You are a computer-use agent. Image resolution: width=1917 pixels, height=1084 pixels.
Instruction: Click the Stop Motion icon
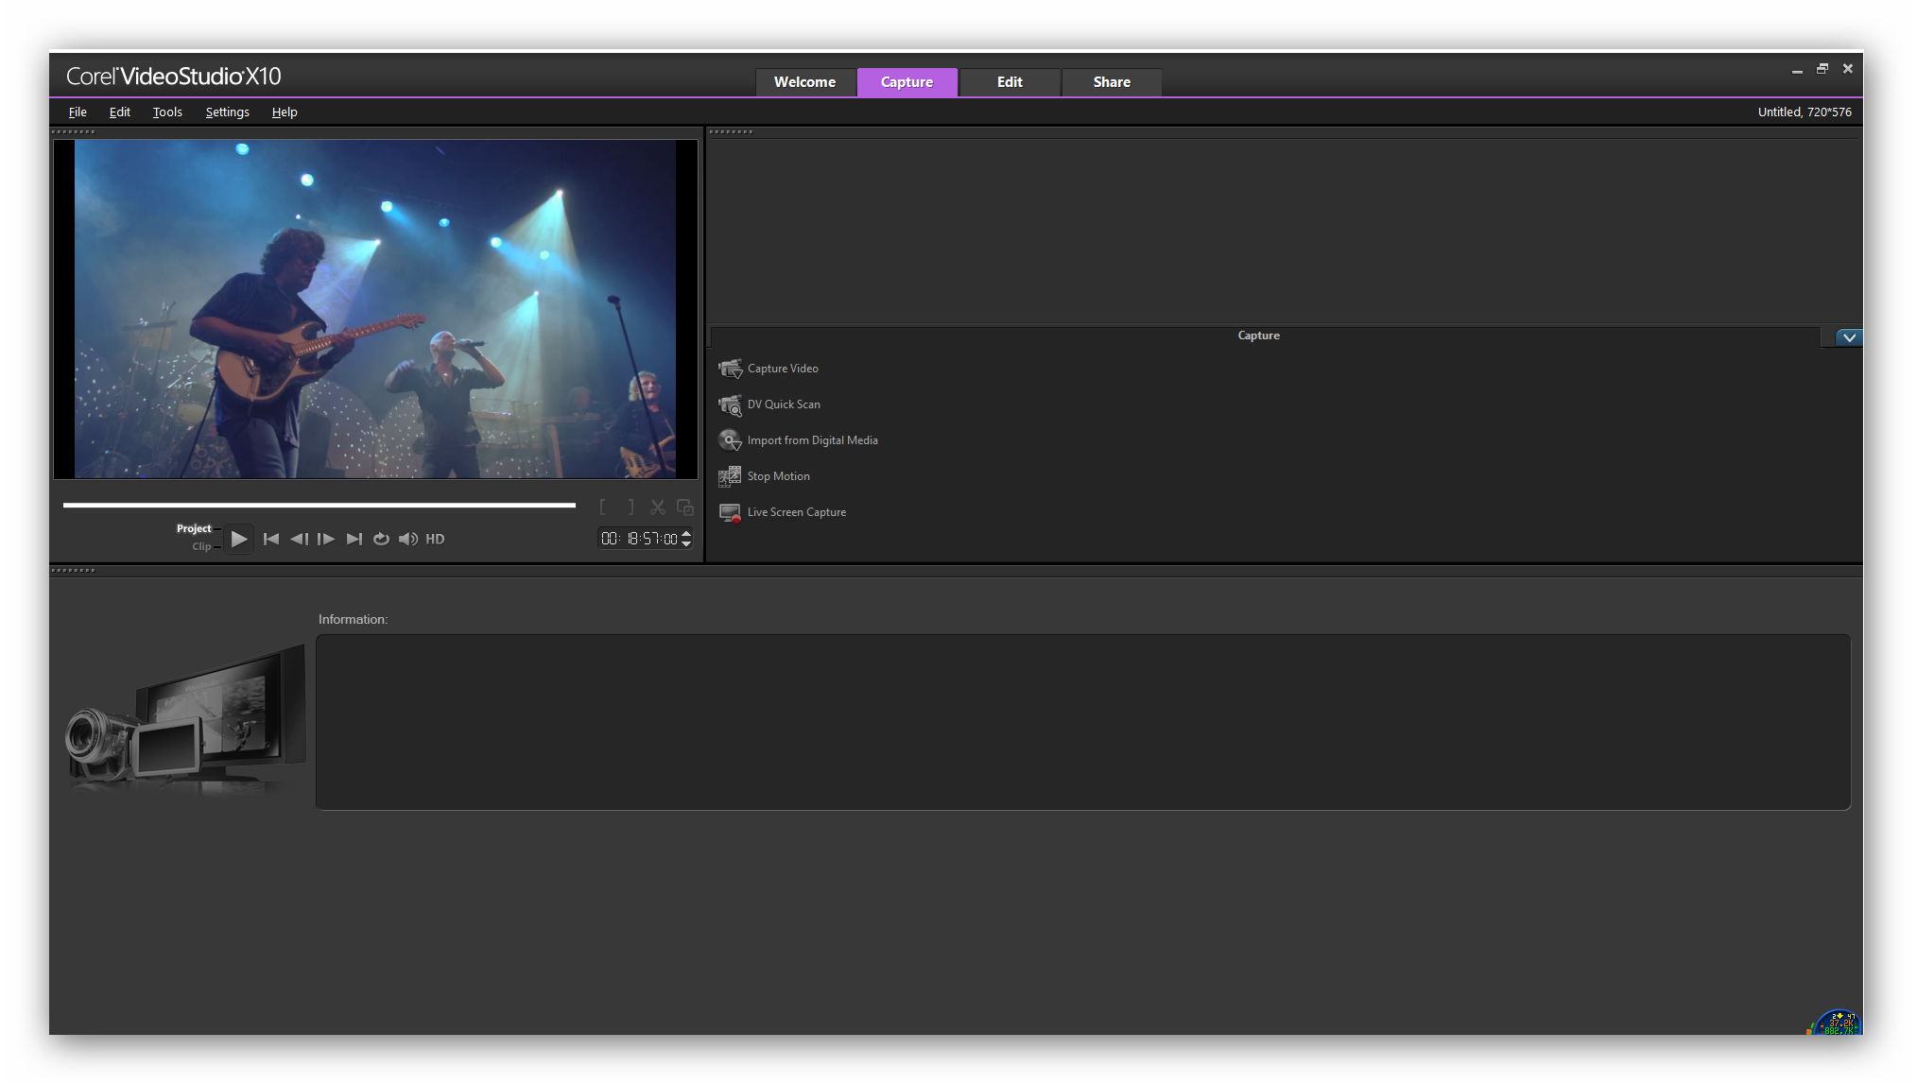tap(730, 476)
